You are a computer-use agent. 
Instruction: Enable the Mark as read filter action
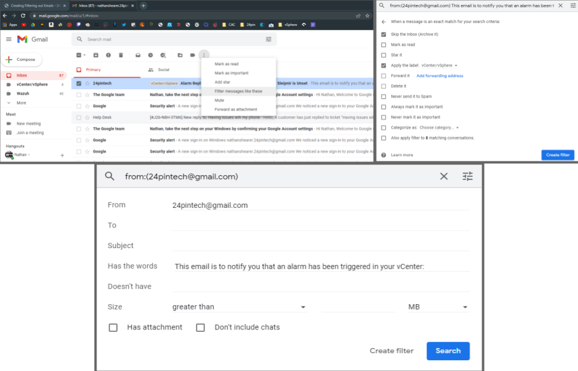(x=383, y=45)
